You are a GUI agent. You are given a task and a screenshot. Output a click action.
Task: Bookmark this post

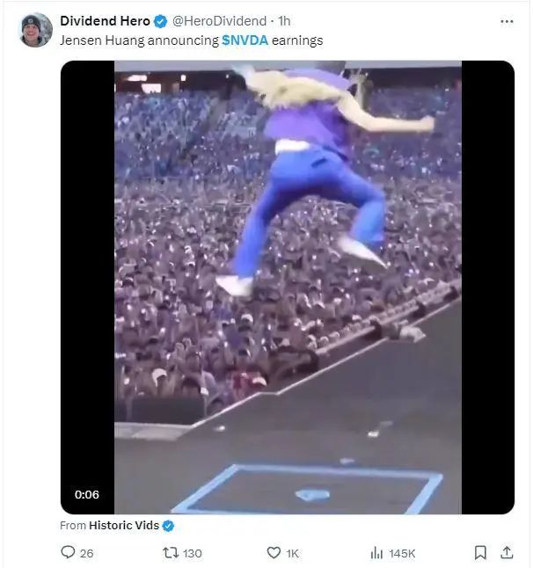(x=480, y=552)
